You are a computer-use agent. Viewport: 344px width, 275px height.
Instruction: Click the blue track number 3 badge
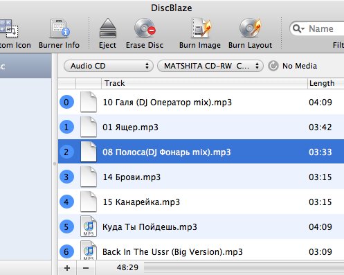click(x=66, y=177)
